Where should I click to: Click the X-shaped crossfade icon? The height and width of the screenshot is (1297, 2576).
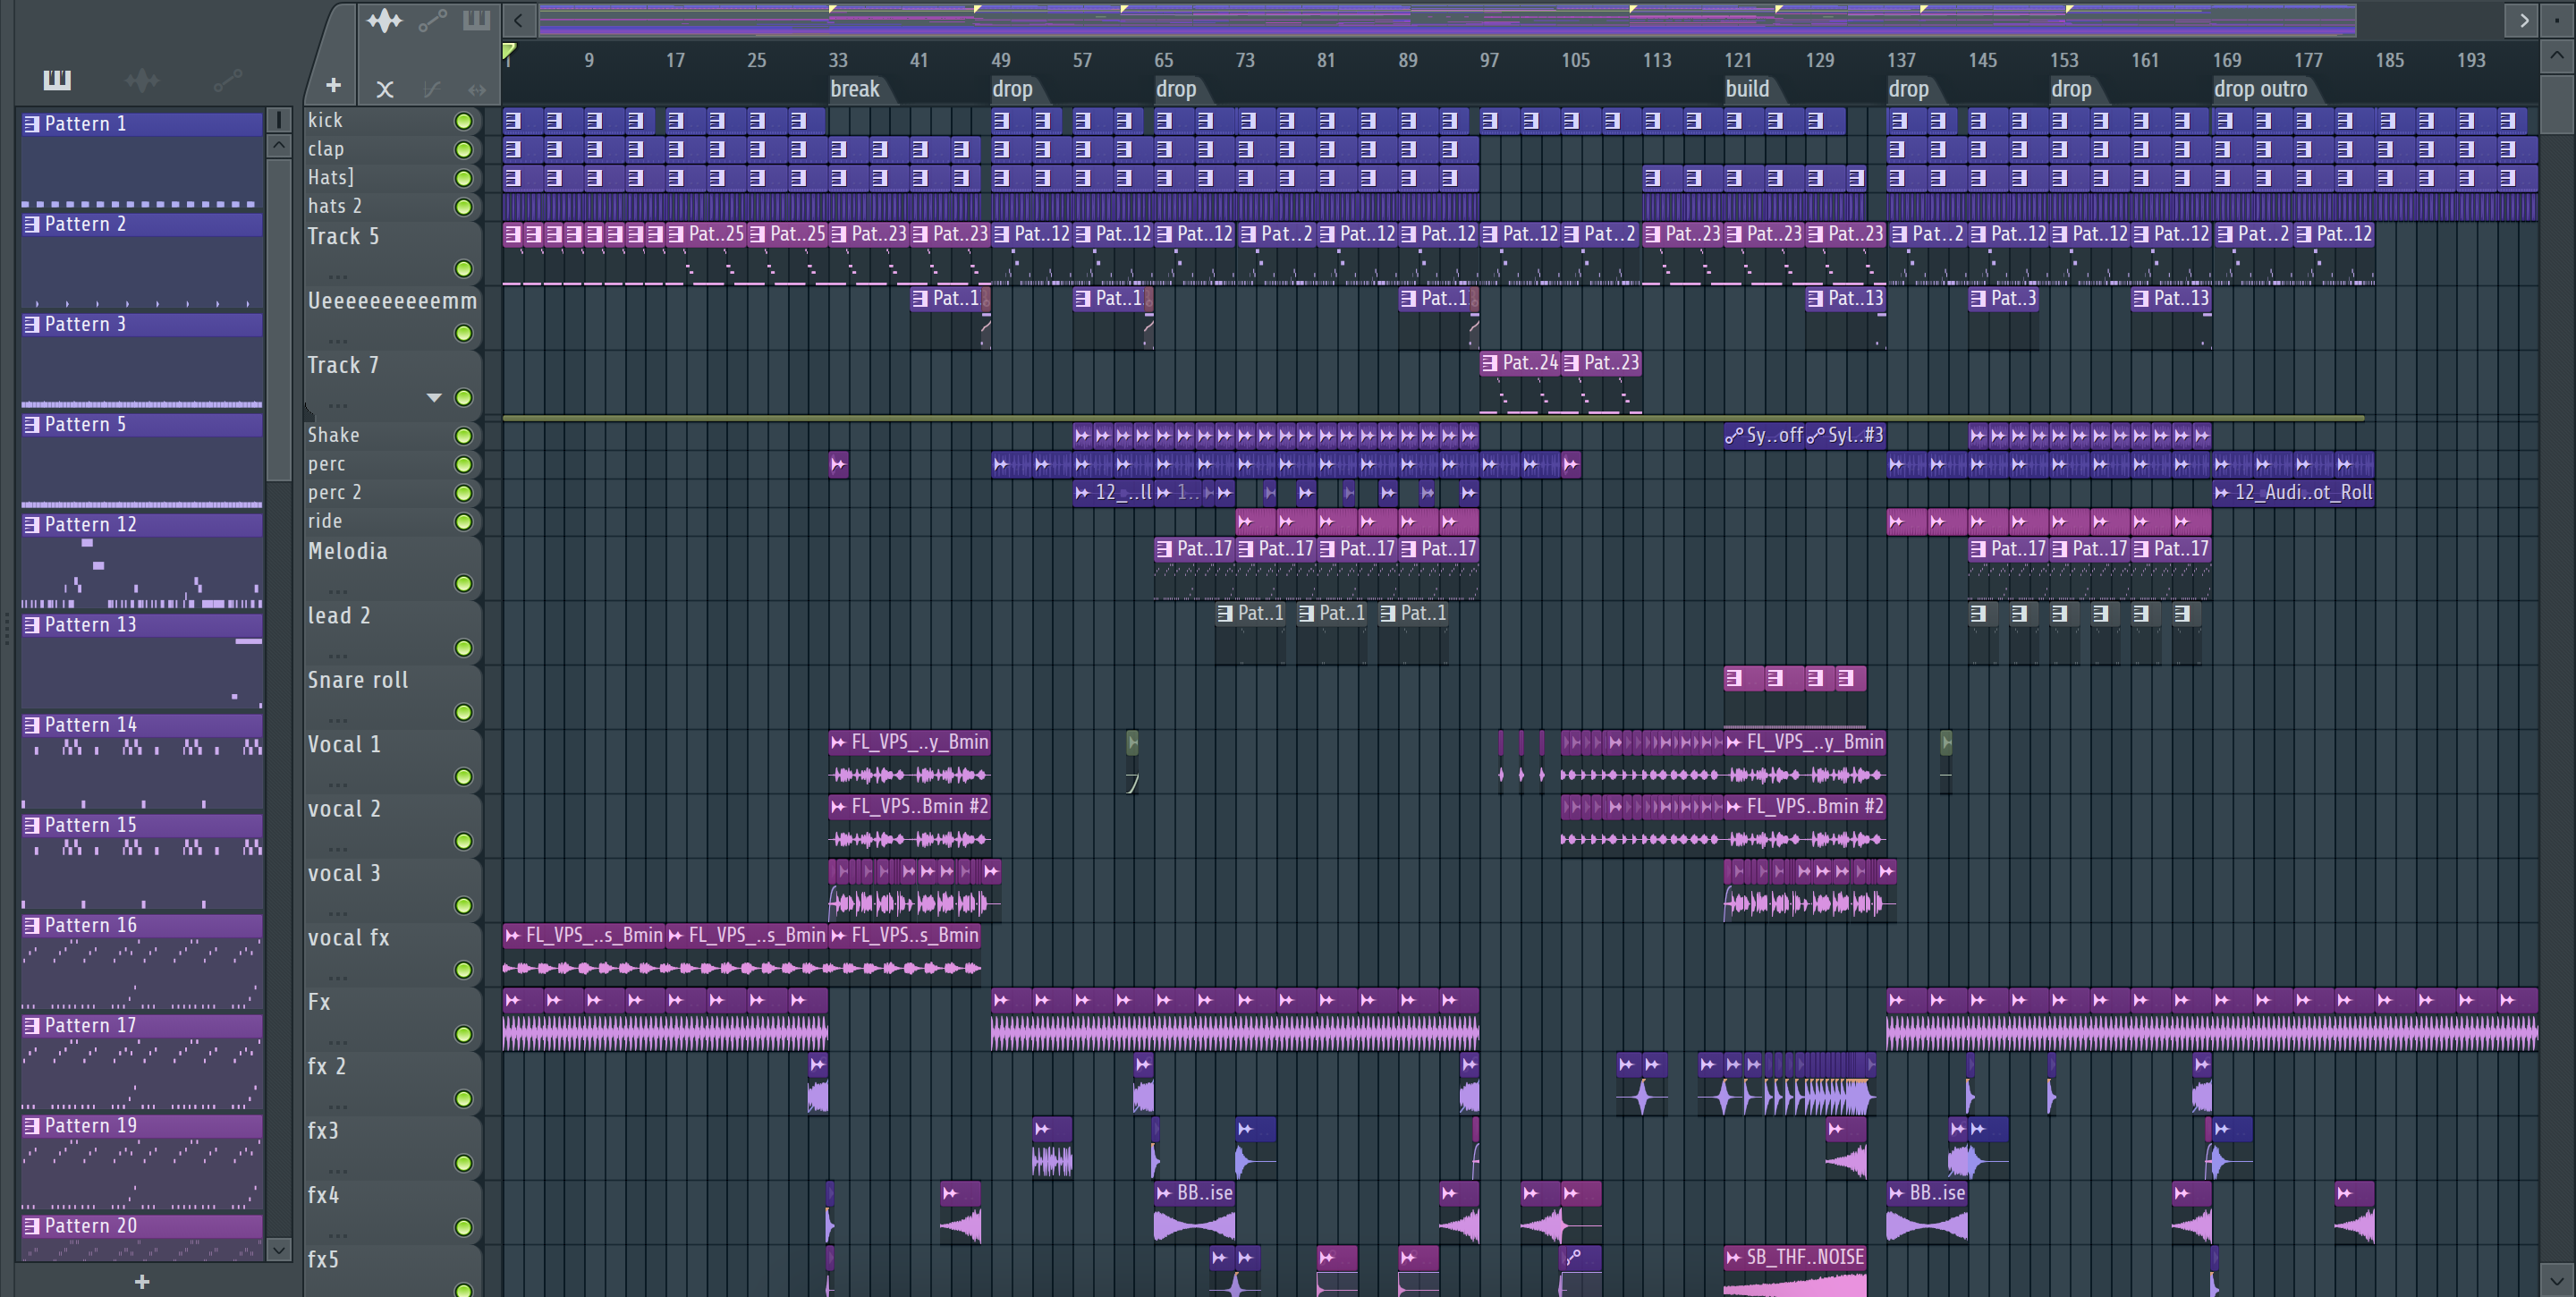385,90
